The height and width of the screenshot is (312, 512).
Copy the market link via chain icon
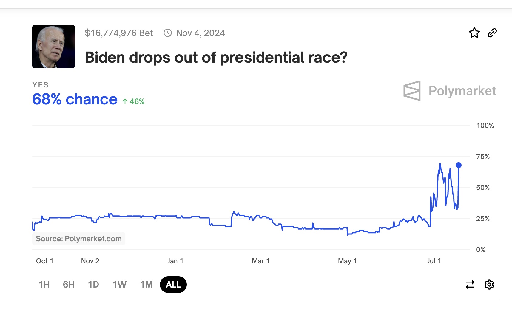492,33
